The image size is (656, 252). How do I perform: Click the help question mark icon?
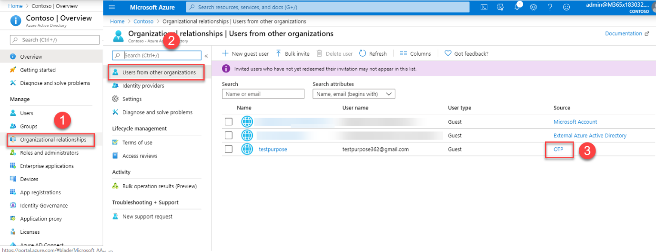pos(550,7)
